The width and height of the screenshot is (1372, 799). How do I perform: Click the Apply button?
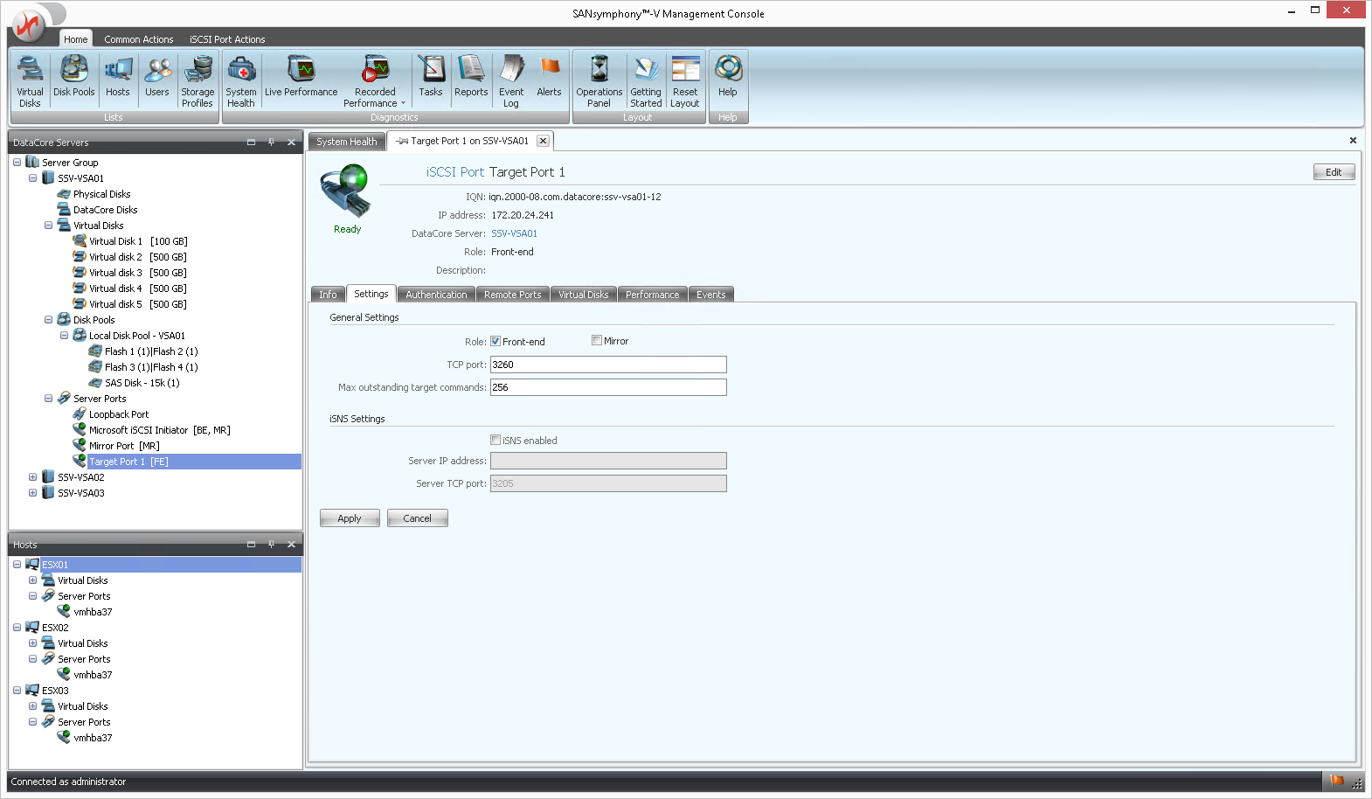tap(350, 518)
